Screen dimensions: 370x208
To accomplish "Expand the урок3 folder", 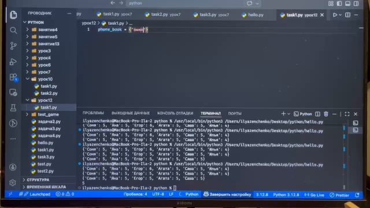I will pos(45,51).
